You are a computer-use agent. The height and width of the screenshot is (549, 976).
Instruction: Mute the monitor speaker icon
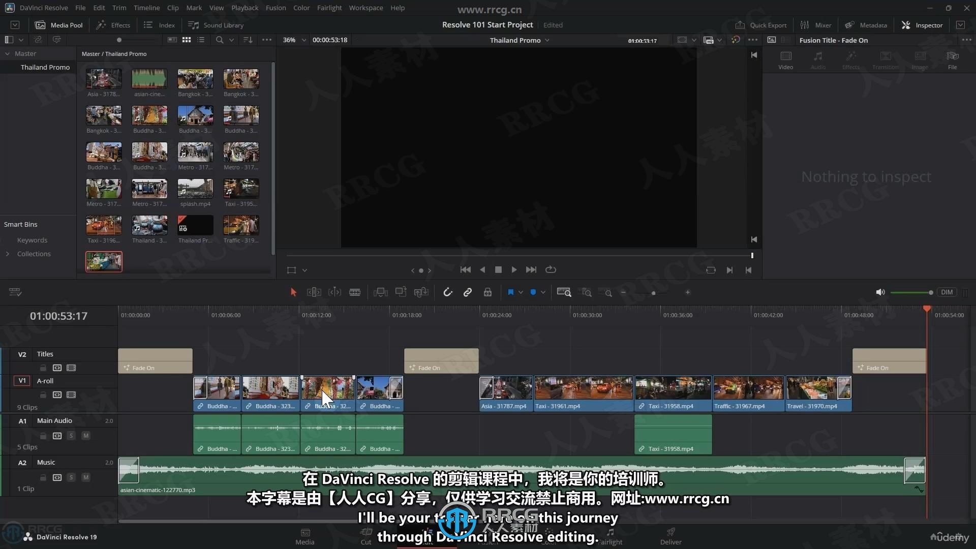point(880,292)
